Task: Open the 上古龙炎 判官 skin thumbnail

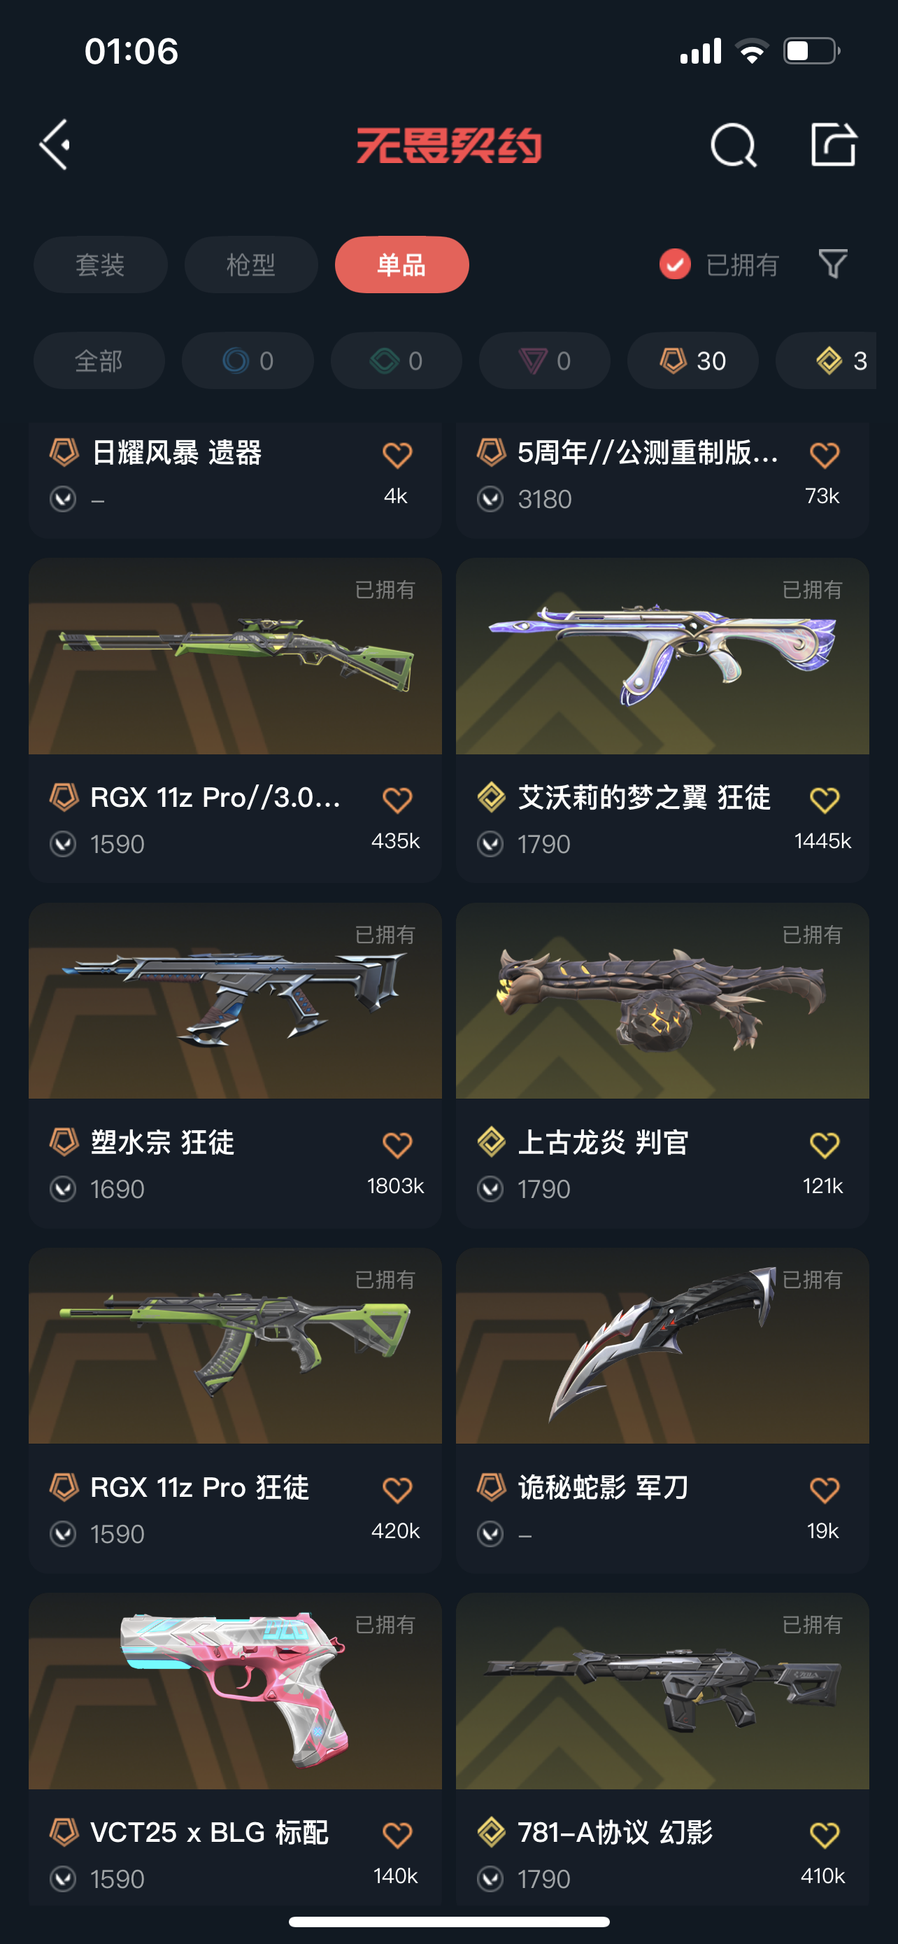Action: pos(662,1001)
